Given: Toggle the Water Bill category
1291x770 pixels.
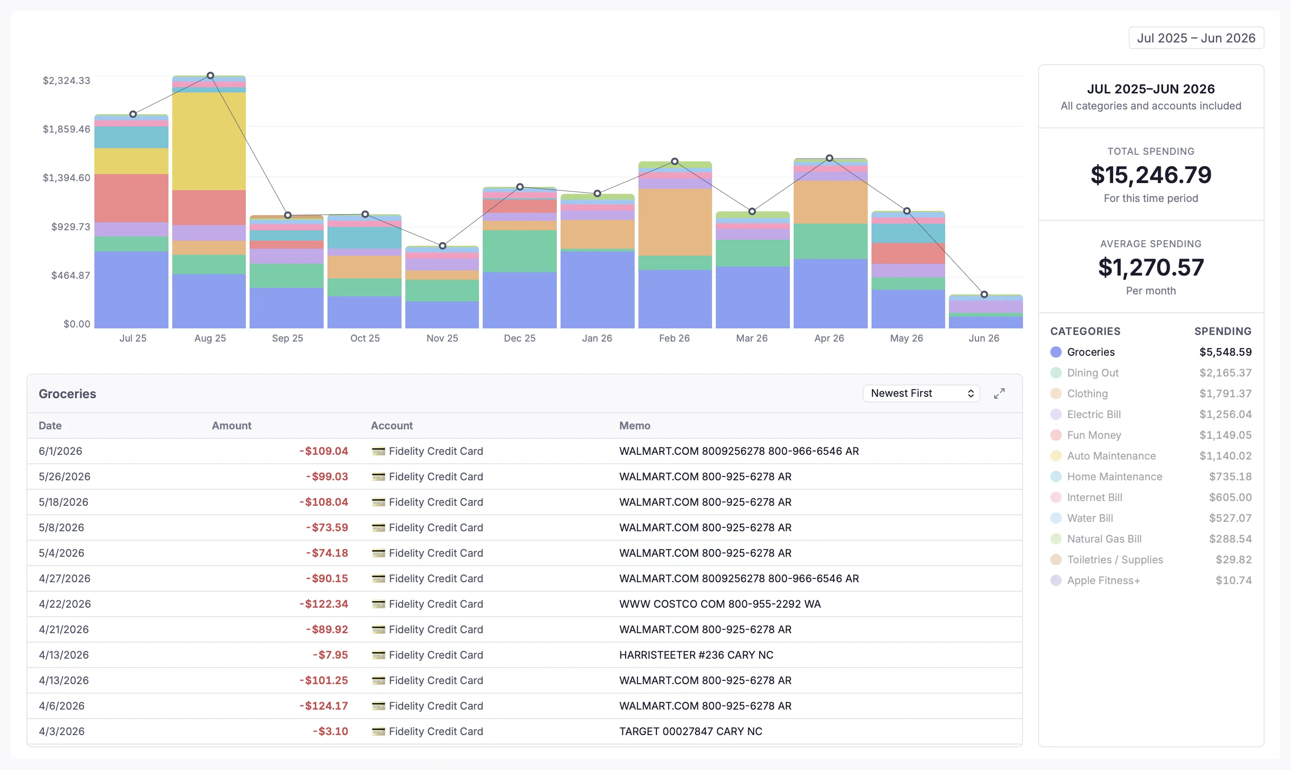Looking at the screenshot, I should point(1150,518).
